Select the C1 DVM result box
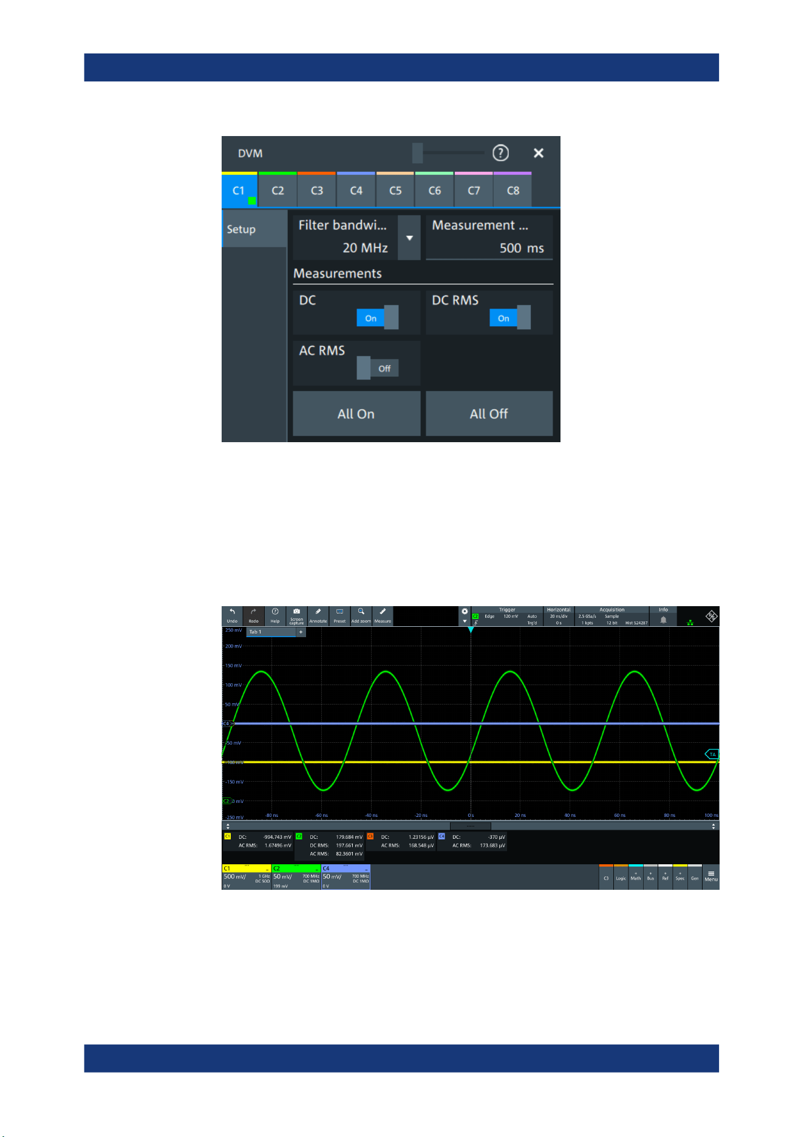The image size is (804, 1137). click(258, 841)
